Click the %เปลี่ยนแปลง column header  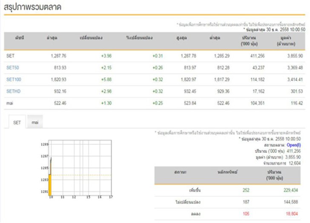tap(139, 38)
